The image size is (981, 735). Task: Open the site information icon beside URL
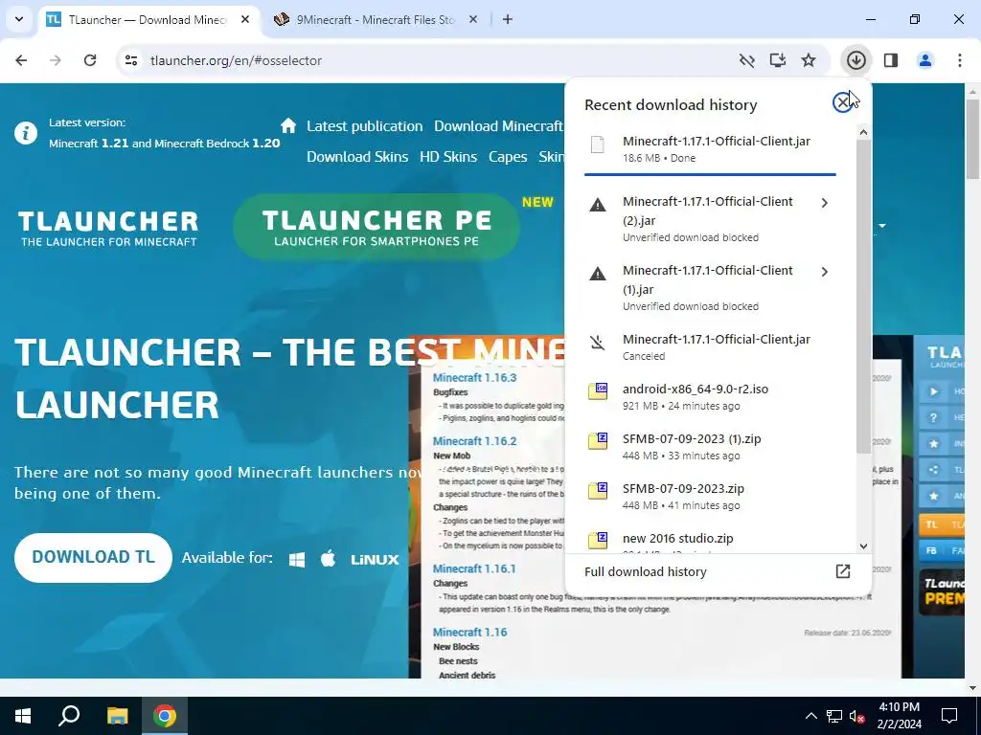130,60
